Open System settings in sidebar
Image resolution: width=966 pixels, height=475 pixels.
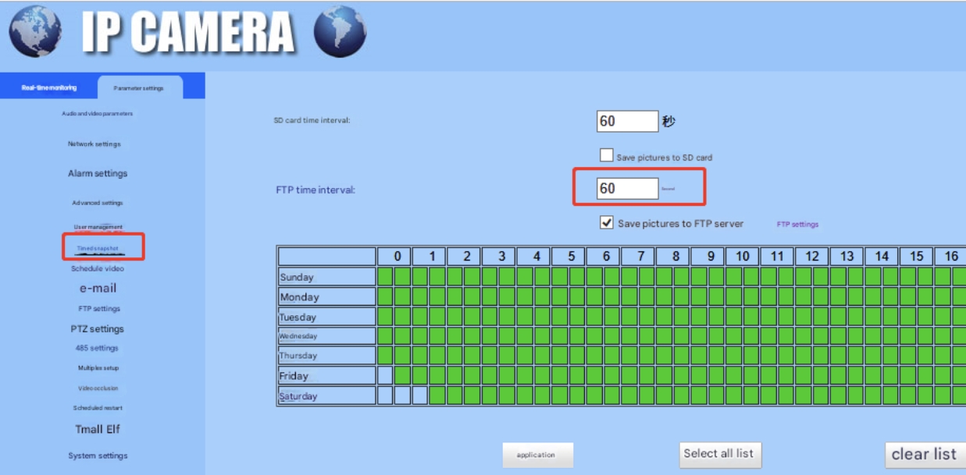point(98,456)
